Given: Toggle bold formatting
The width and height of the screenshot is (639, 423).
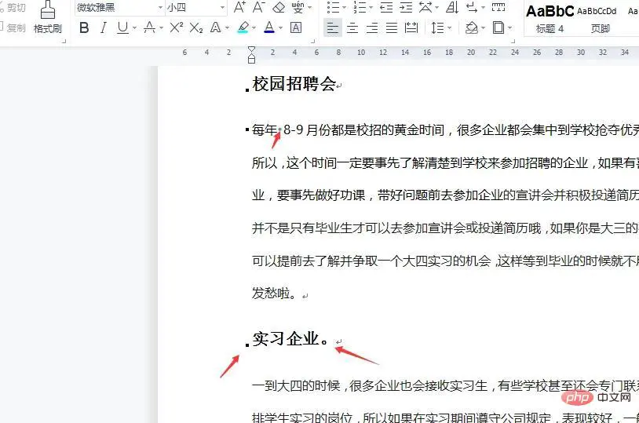Looking at the screenshot, I should click(84, 27).
